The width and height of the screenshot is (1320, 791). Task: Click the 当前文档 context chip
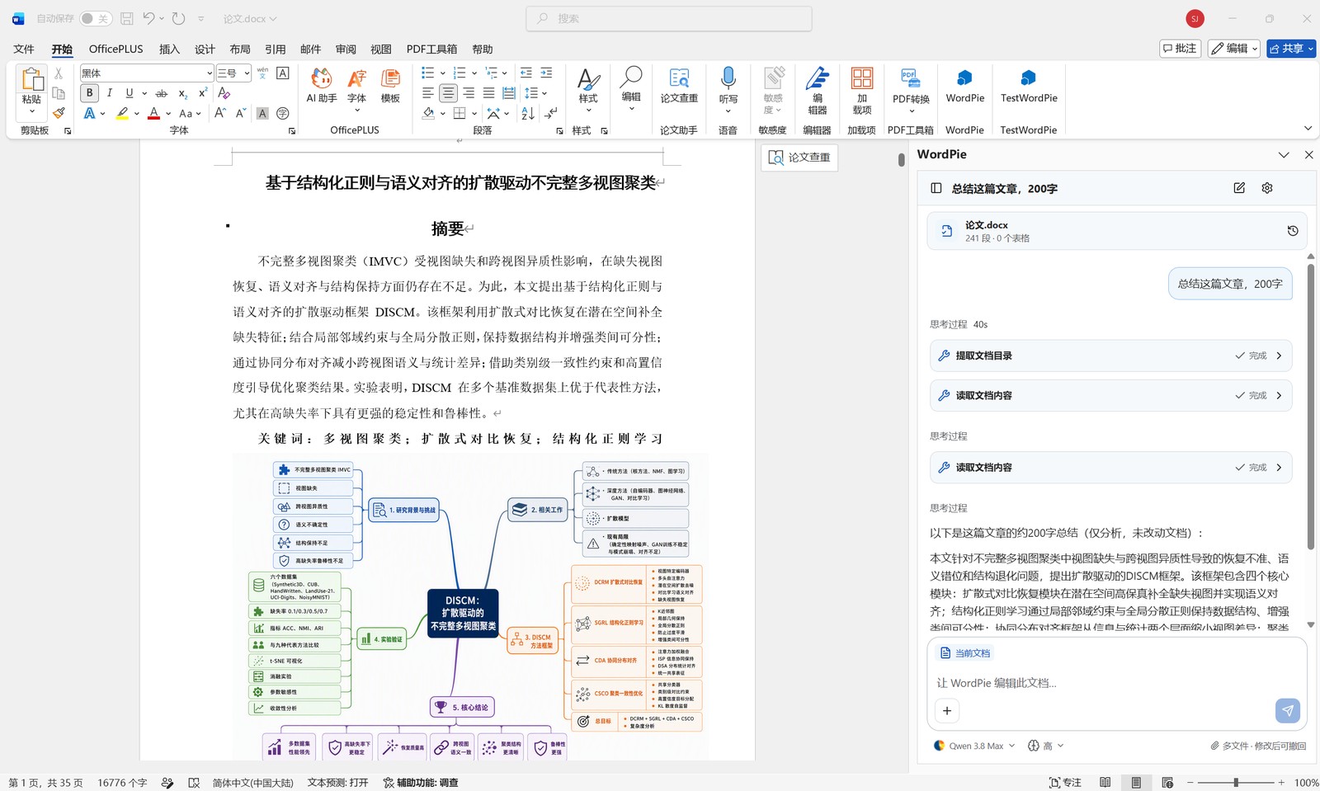coord(965,653)
